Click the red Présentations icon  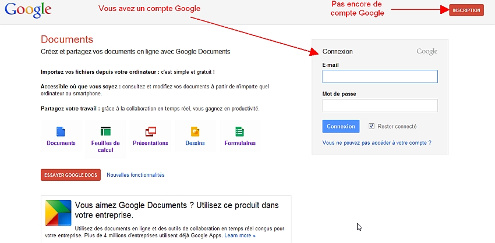pyautogui.click(x=151, y=131)
